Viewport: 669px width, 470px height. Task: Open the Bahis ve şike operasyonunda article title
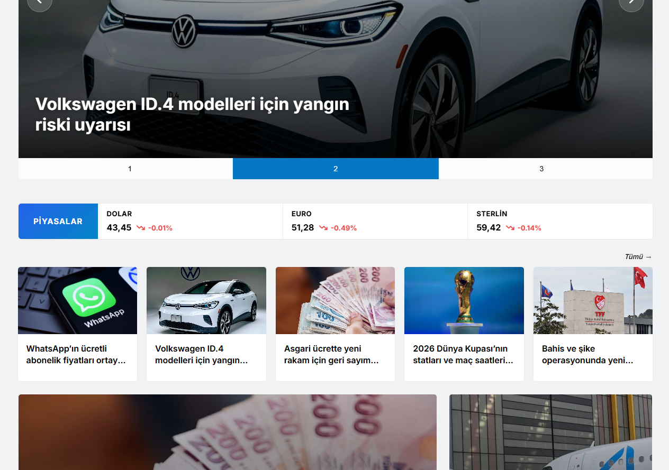587,355
